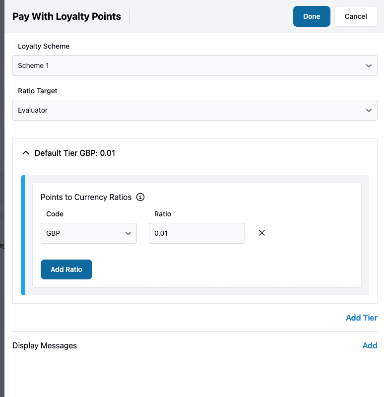Click the chevron on the Code currency dropdown
The height and width of the screenshot is (397, 384).
[128, 233]
